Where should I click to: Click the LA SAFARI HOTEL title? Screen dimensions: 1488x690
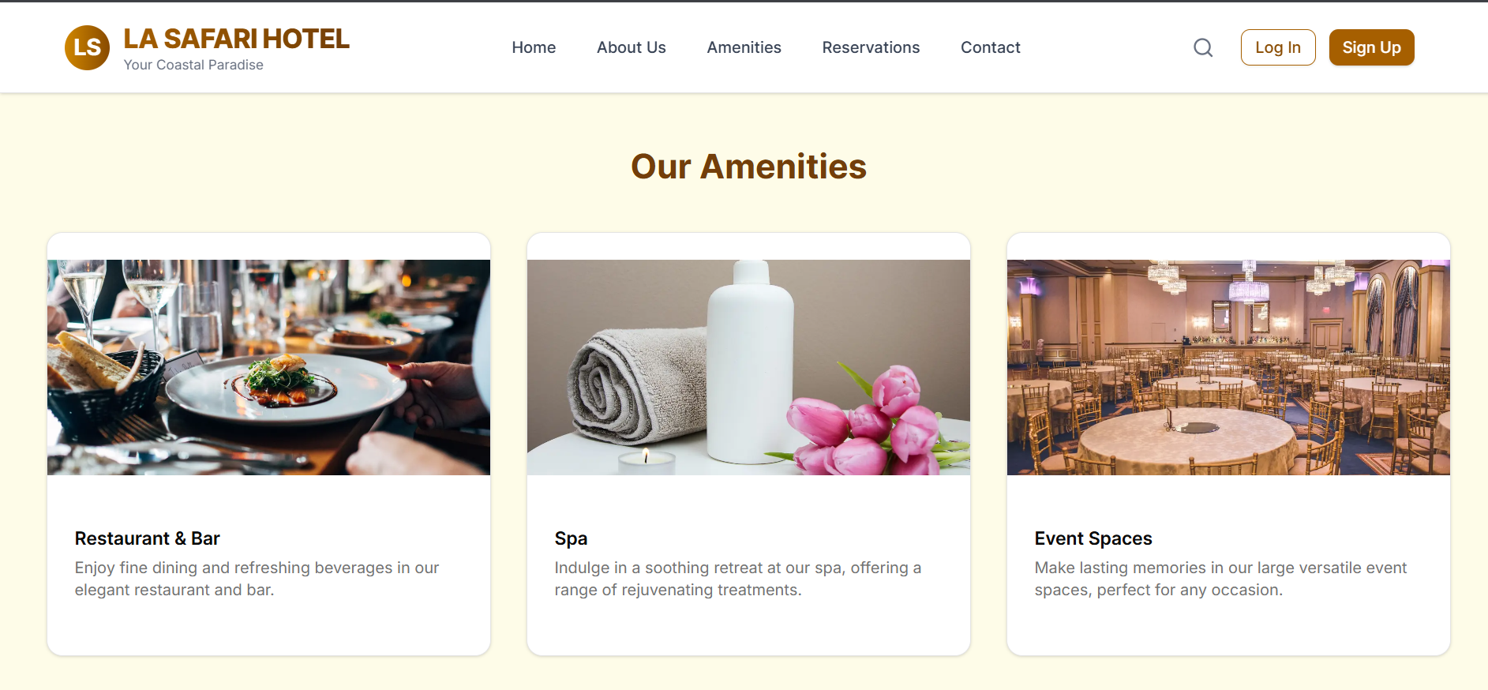236,39
